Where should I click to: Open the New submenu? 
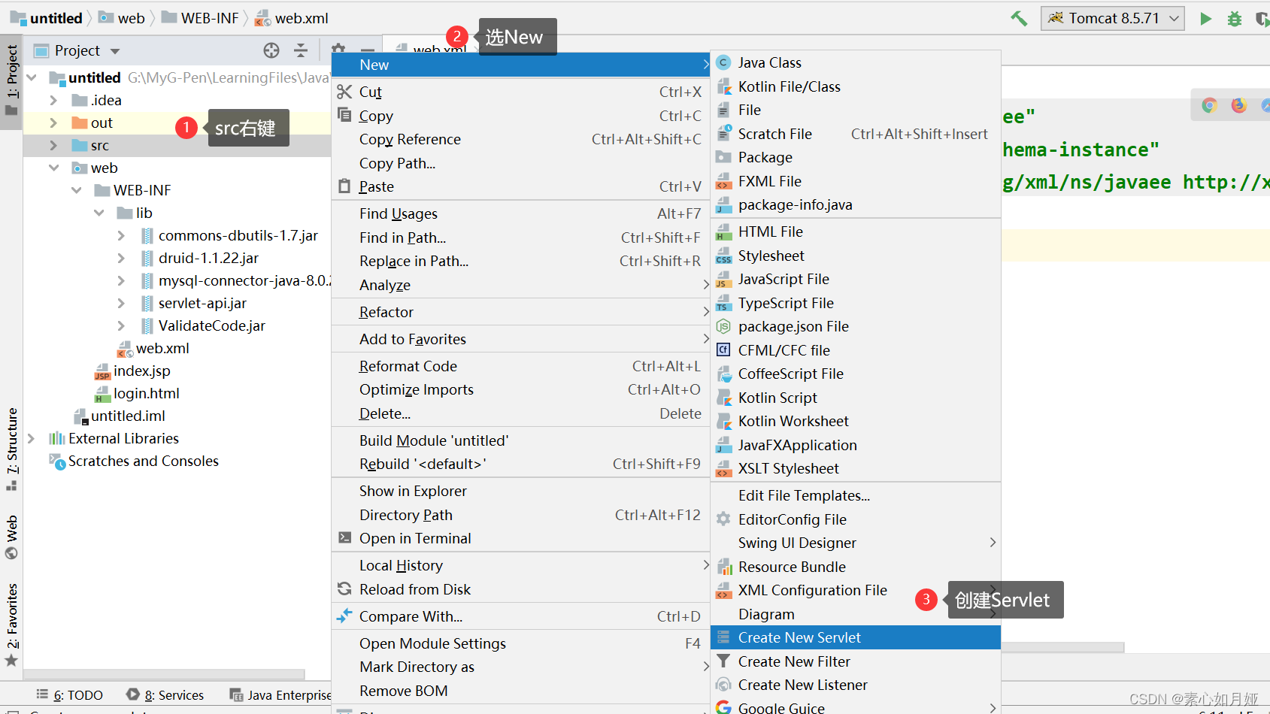(520, 65)
